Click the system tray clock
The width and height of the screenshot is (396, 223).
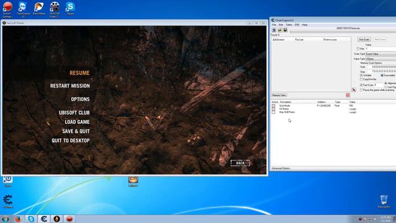point(385,219)
